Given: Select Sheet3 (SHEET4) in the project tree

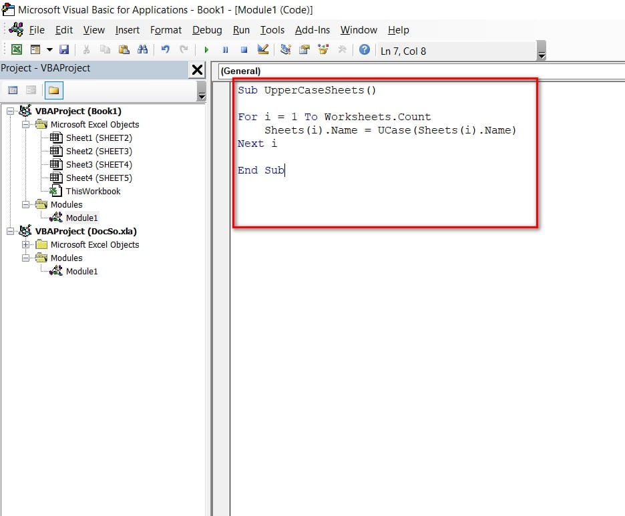Looking at the screenshot, I should coord(99,165).
